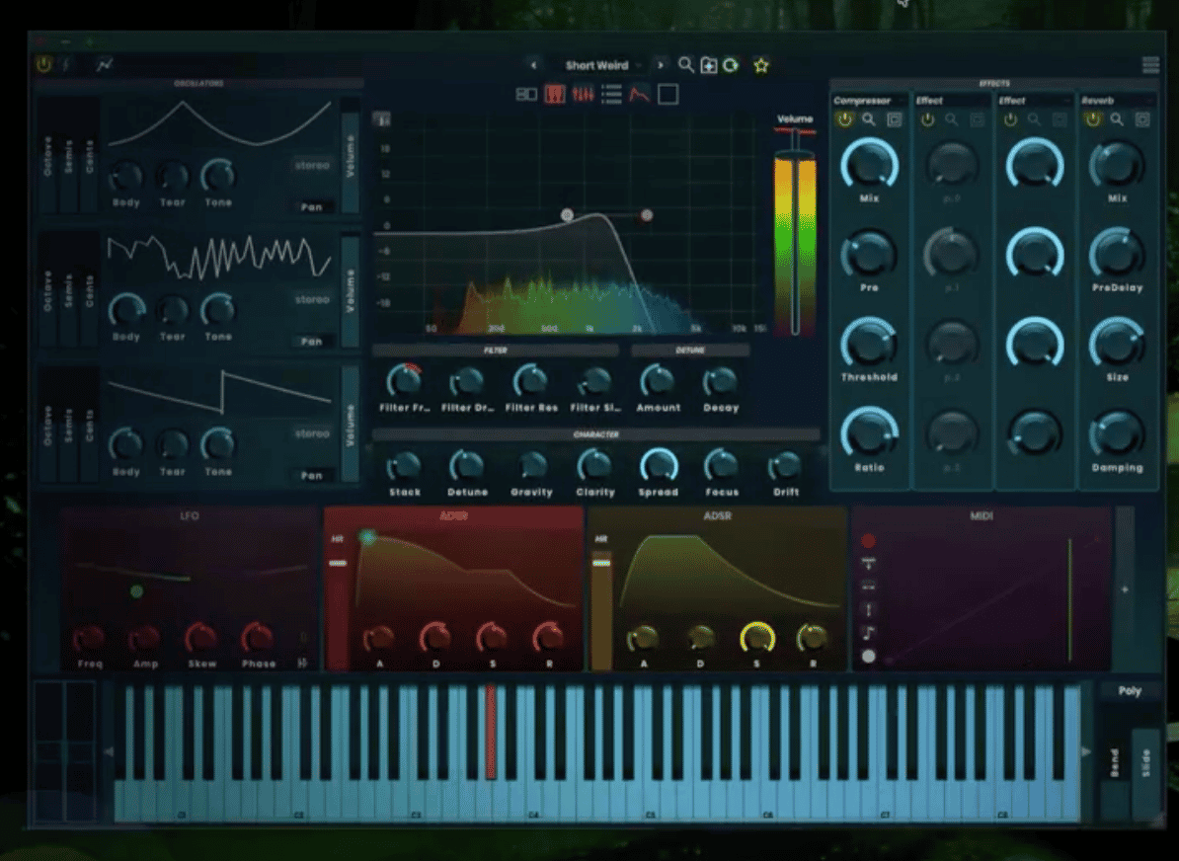This screenshot has height=861, width=1179.
Task: Open second empty Effect slot dropdown
Action: 1035,100
